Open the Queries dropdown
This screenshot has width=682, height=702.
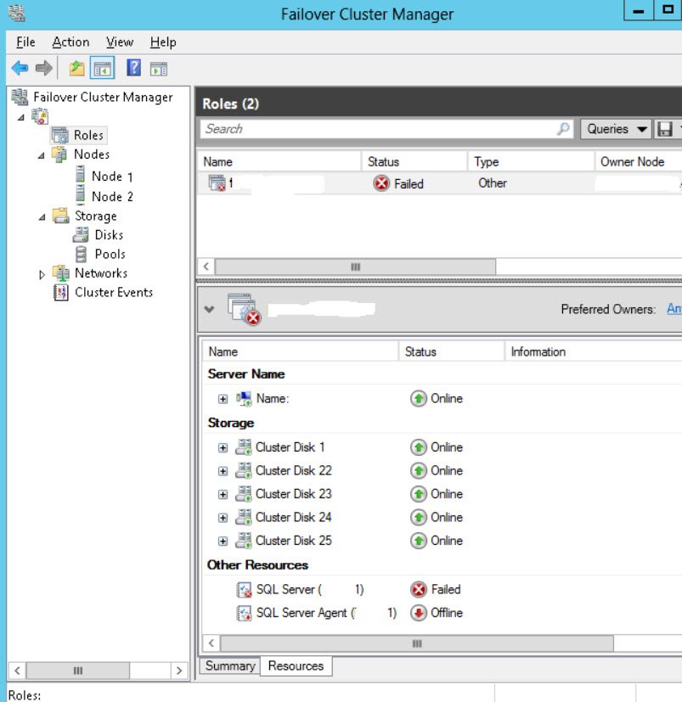[616, 129]
